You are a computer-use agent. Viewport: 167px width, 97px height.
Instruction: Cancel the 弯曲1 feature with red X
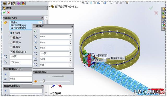click(8, 13)
